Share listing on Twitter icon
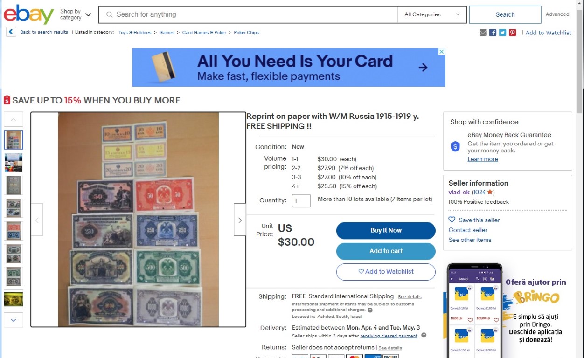Image resolution: width=584 pixels, height=358 pixels. 502,33
